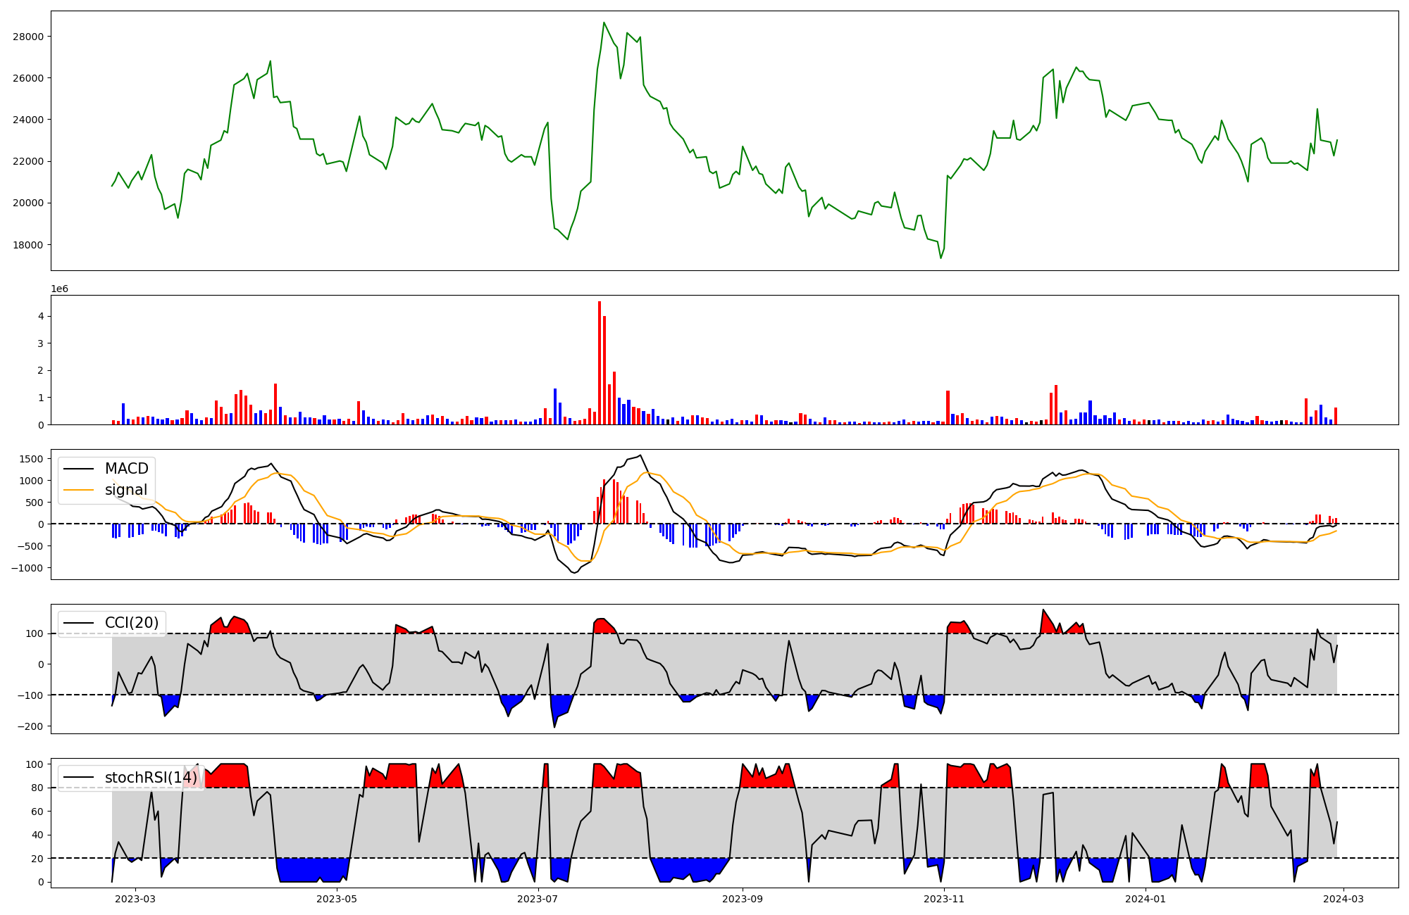The image size is (1409, 915).
Task: Select the CCI(20) legend entry
Action: click(131, 623)
